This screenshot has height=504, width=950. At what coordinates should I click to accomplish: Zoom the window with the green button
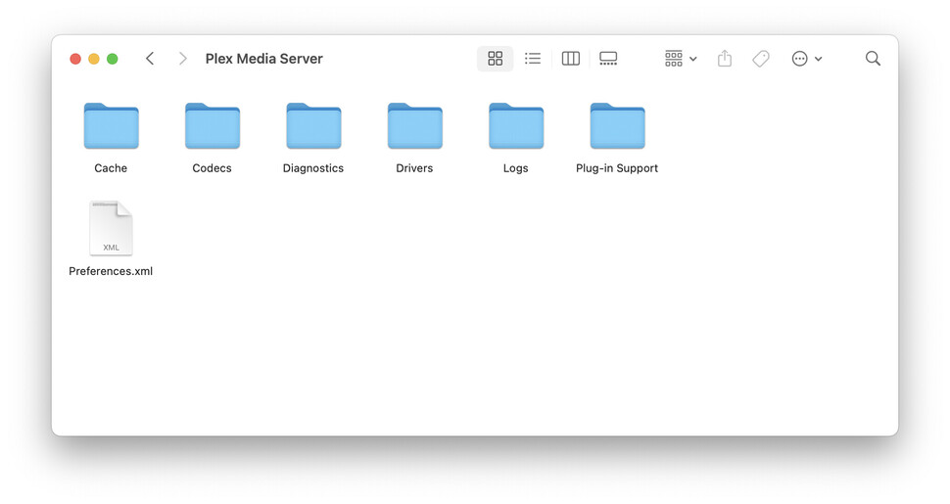tap(112, 59)
